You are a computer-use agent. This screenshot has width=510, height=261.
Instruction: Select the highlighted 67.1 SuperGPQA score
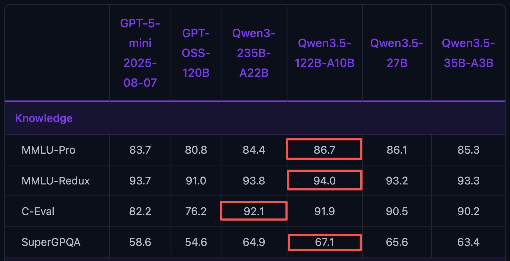pyautogui.click(x=324, y=242)
